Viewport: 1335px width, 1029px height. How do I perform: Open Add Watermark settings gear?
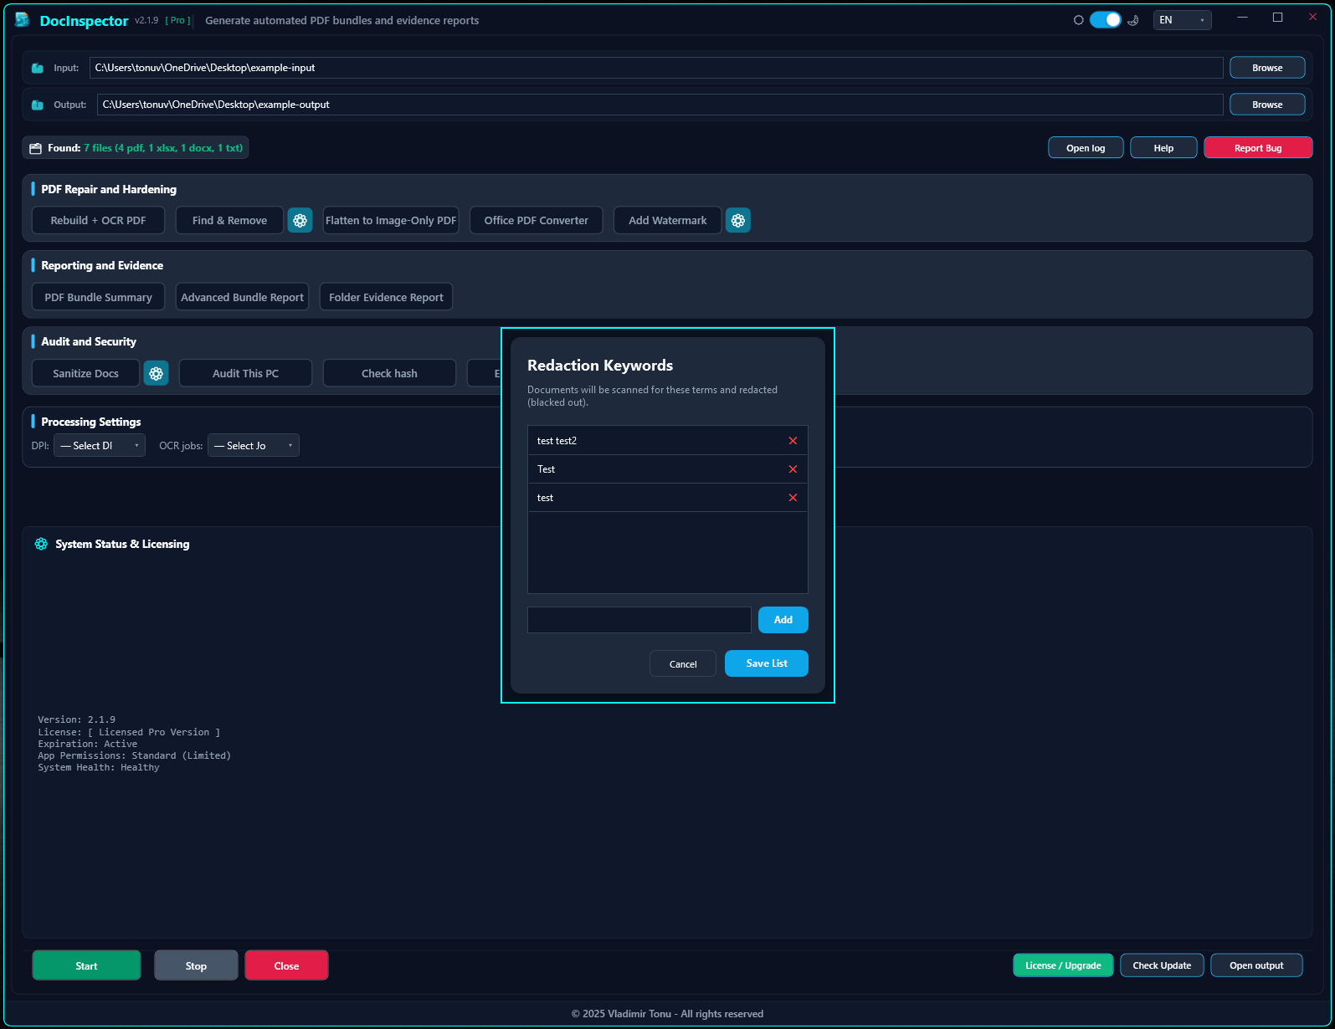click(737, 220)
